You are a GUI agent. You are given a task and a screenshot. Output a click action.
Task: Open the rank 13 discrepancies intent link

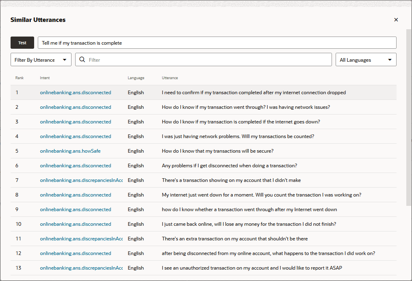(81, 268)
